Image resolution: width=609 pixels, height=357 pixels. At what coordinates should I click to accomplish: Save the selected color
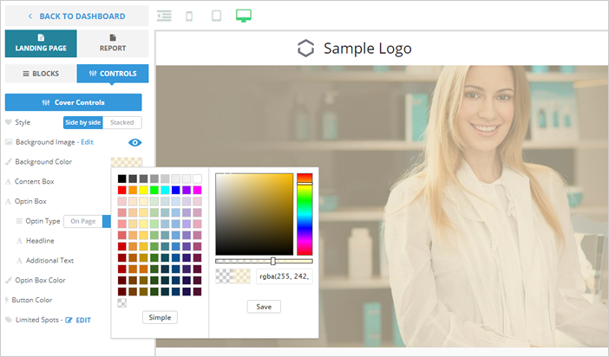point(264,307)
